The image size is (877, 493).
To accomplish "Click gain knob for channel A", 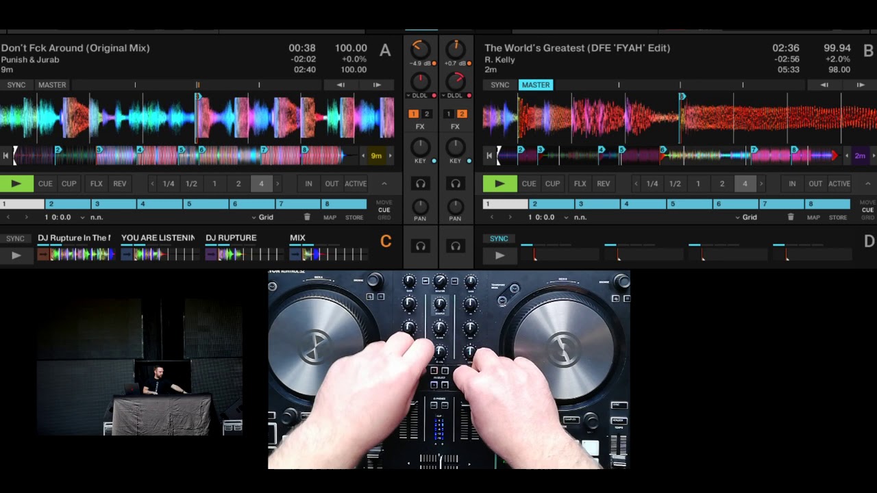I will (x=420, y=49).
